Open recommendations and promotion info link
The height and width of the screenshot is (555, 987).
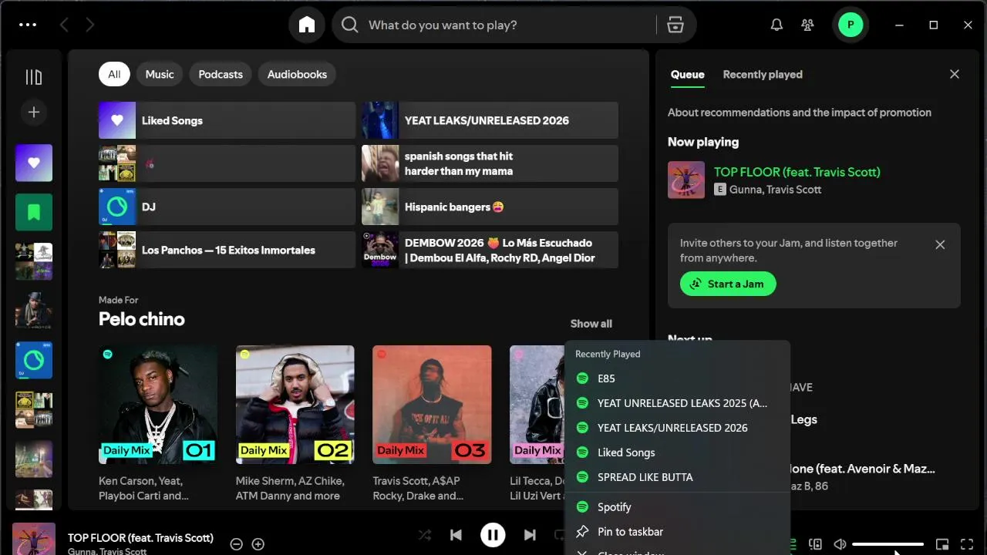(800, 113)
